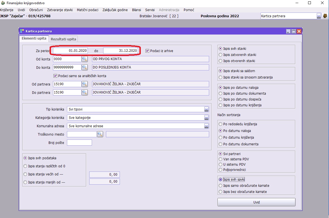Open the Kartica partnera combo box at top
Image resolution: width=329 pixels, height=218 pixels.
319,16
